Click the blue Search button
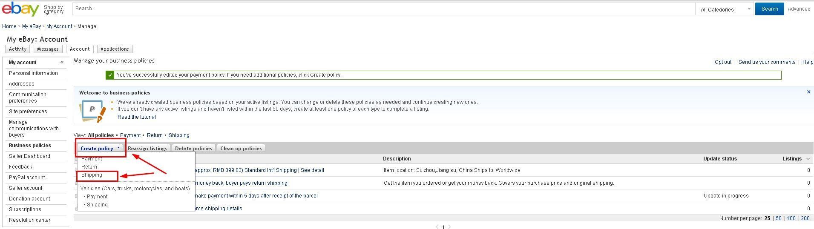Image resolution: width=814 pixels, height=229 pixels. pos(769,9)
